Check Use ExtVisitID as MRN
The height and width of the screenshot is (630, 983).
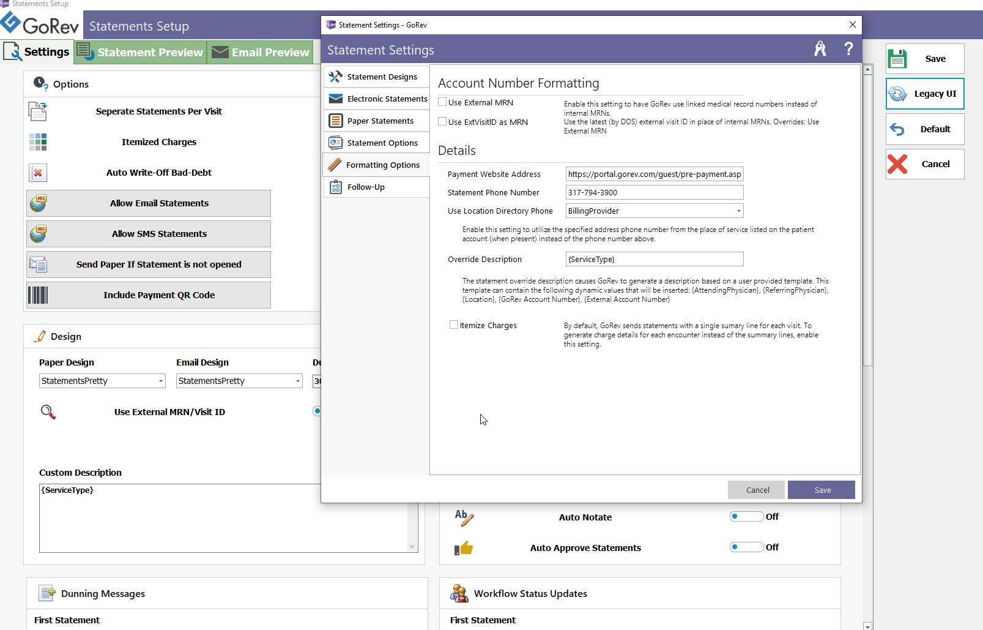tap(442, 122)
